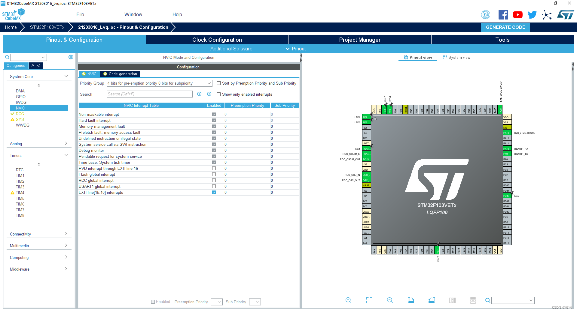The height and width of the screenshot is (312, 577).
Task: Open CubeMX's Facebook page icon
Action: [x=503, y=14]
